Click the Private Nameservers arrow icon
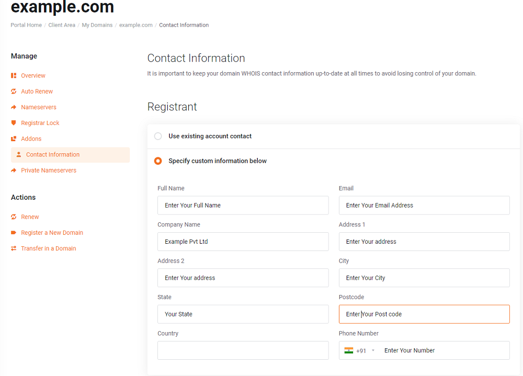 point(14,170)
